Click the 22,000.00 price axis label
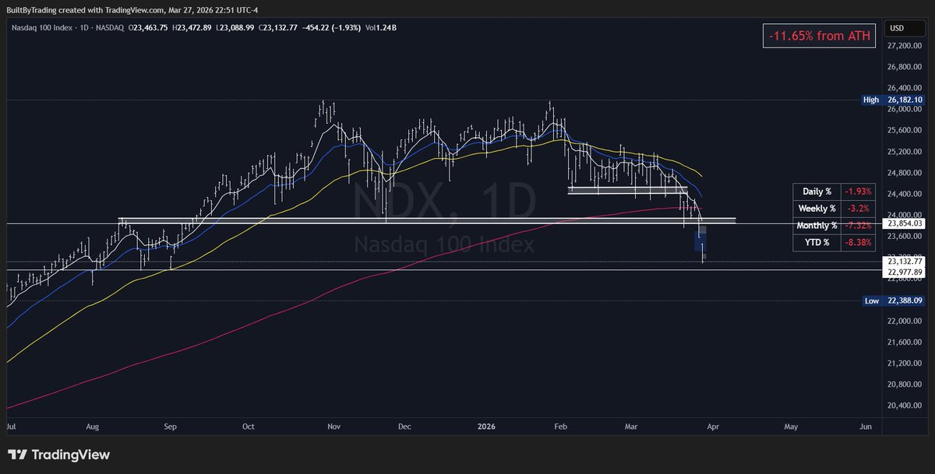935x474 pixels. (x=906, y=321)
